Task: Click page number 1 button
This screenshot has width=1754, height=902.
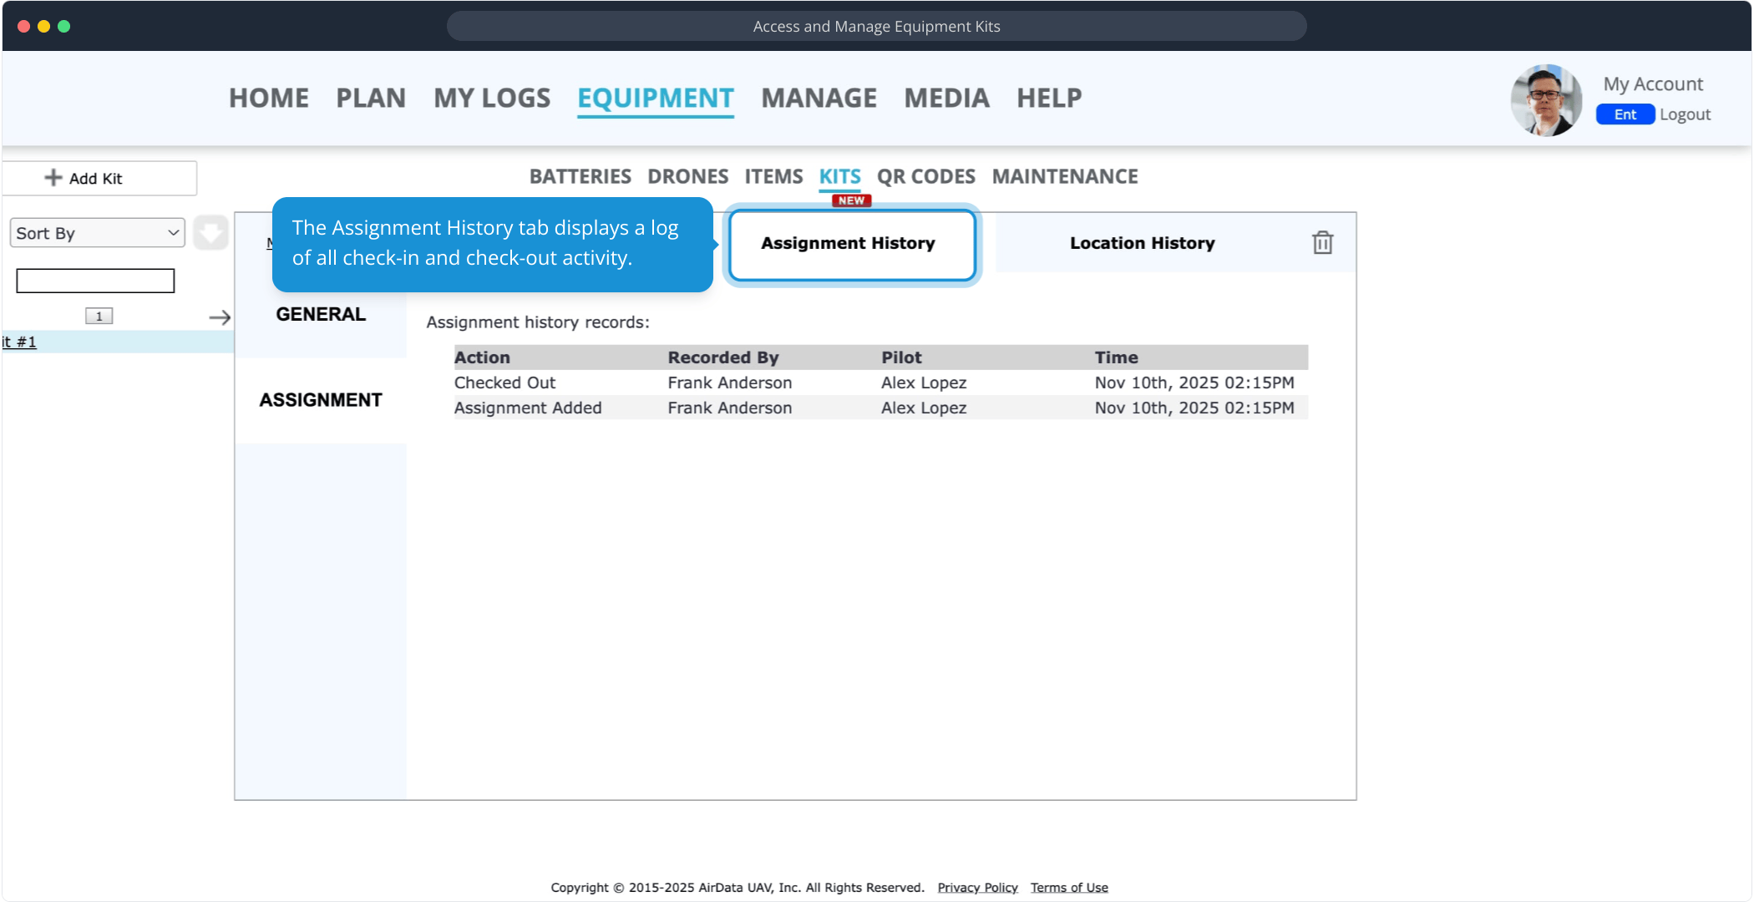Action: tap(99, 316)
